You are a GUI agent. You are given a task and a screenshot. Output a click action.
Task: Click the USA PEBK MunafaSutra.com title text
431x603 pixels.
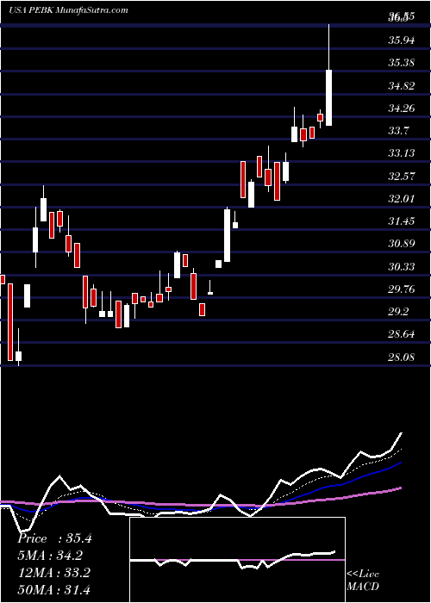click(x=68, y=10)
